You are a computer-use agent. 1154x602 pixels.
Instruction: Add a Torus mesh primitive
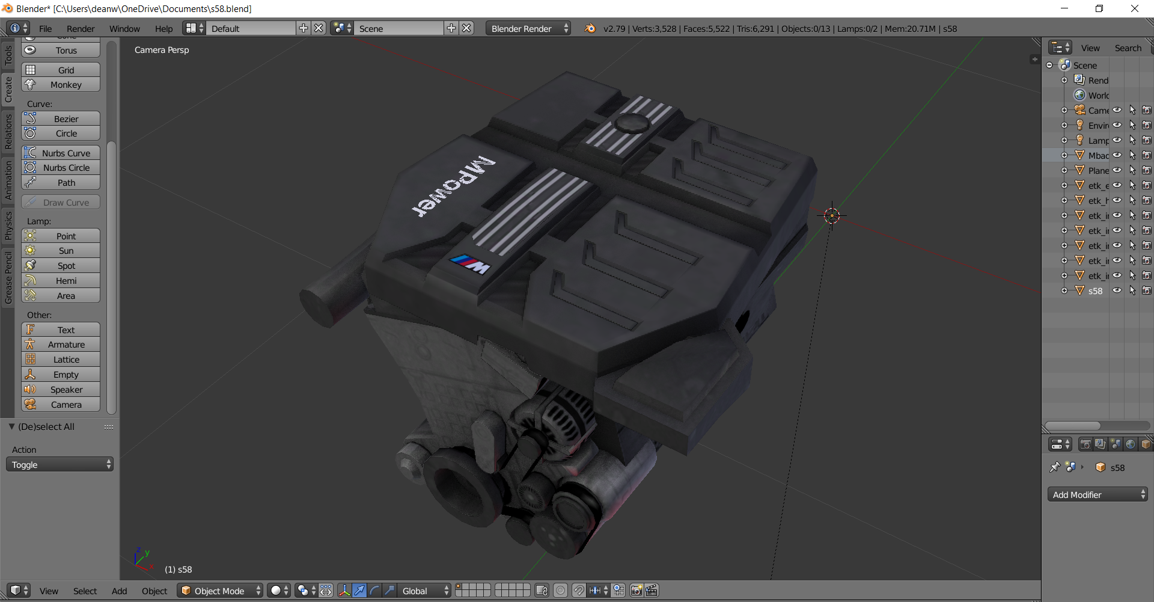click(x=61, y=51)
